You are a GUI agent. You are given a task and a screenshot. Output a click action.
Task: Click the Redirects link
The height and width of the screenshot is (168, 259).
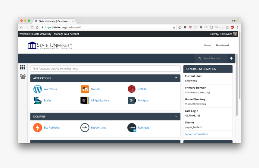click(x=144, y=128)
